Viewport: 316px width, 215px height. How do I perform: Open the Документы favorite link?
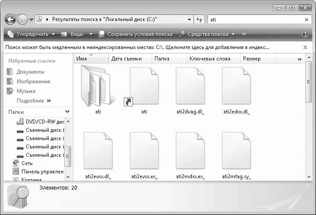30,72
